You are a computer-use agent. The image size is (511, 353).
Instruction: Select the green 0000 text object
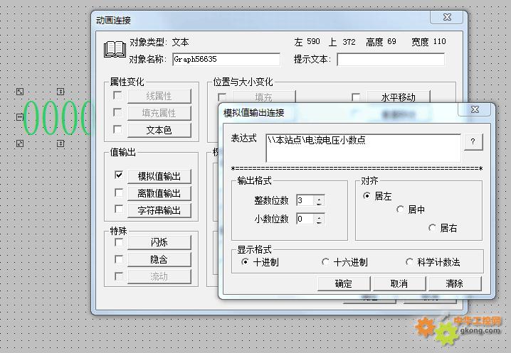coord(57,118)
